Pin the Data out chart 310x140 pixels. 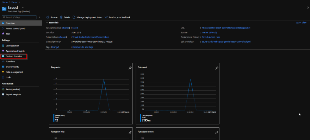217,68
